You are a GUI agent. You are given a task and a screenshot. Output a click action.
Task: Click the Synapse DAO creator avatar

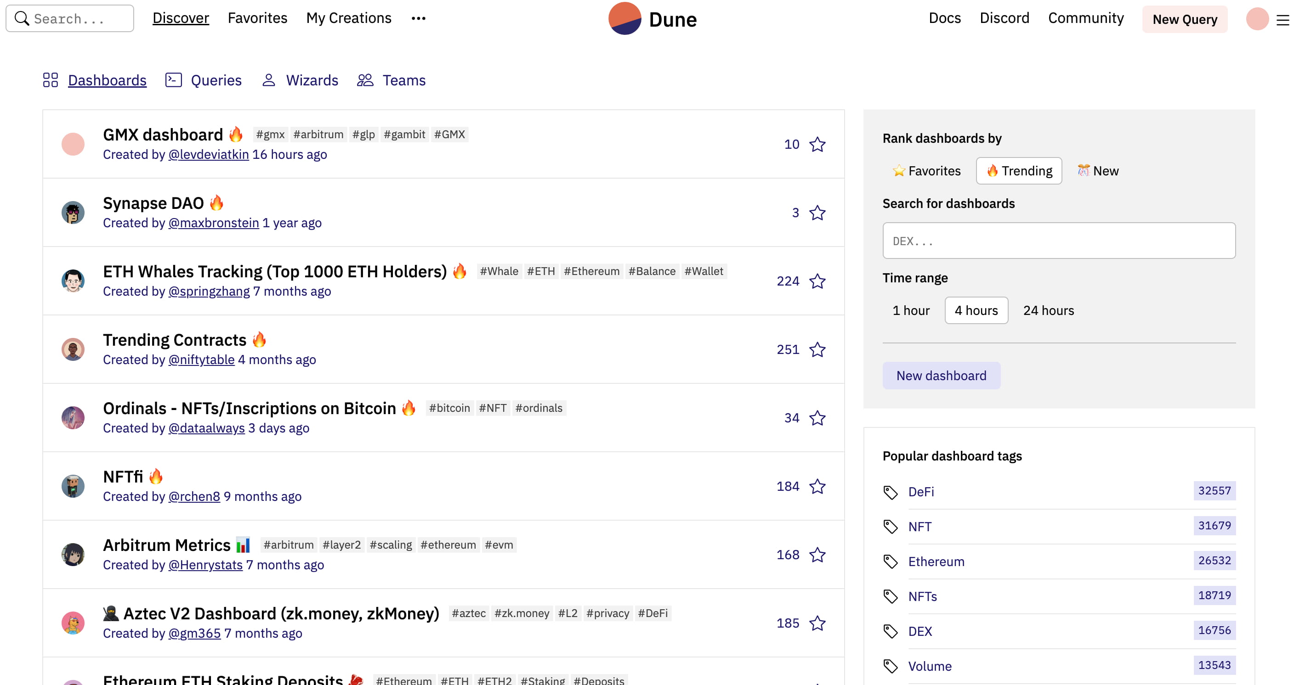(73, 213)
